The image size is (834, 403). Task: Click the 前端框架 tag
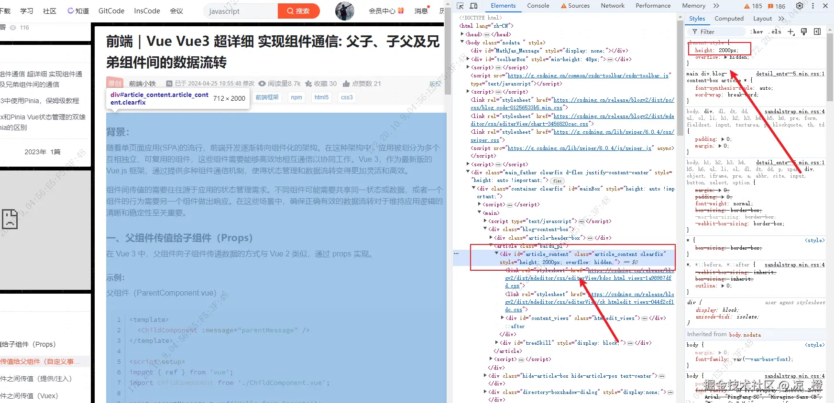pos(267,97)
